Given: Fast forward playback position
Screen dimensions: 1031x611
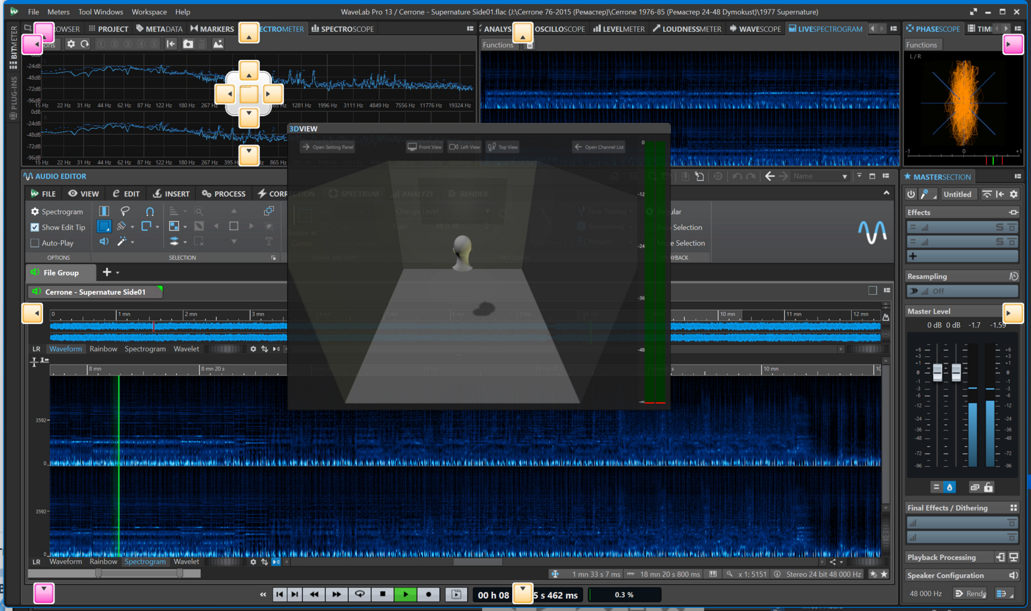Looking at the screenshot, I should pos(337,594).
